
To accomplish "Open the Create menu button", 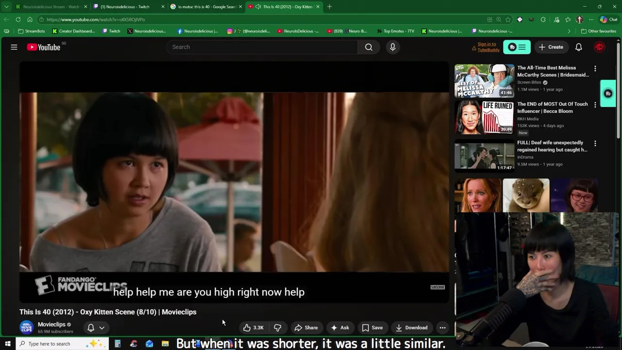I will 551,47.
